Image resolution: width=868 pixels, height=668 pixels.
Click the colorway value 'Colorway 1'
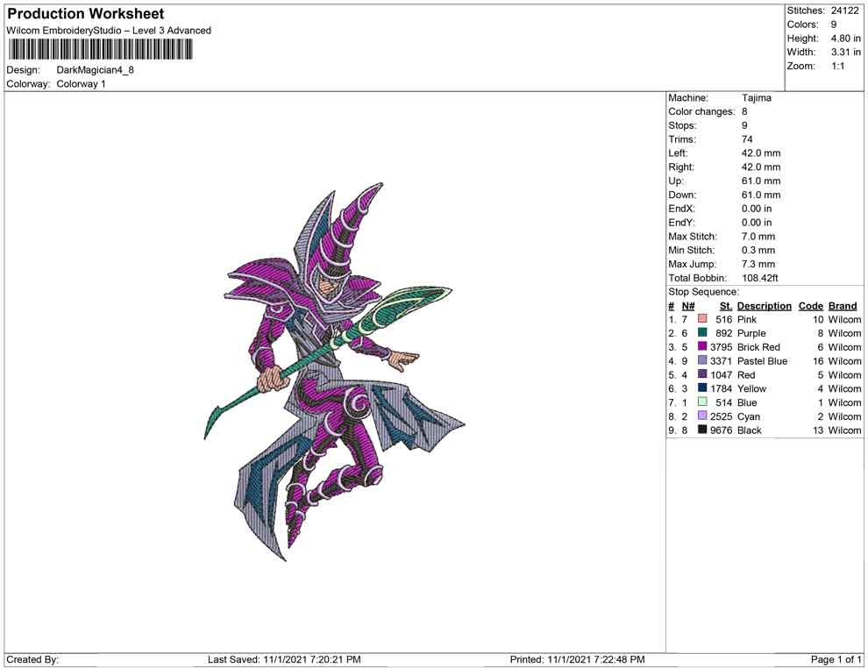pyautogui.click(x=81, y=83)
